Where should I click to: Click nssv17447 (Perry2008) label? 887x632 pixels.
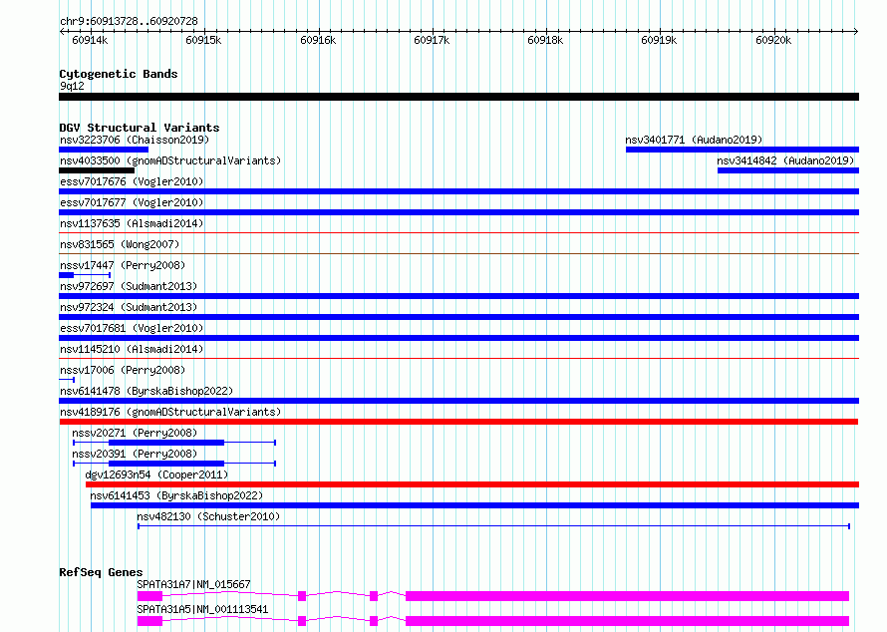point(123,265)
